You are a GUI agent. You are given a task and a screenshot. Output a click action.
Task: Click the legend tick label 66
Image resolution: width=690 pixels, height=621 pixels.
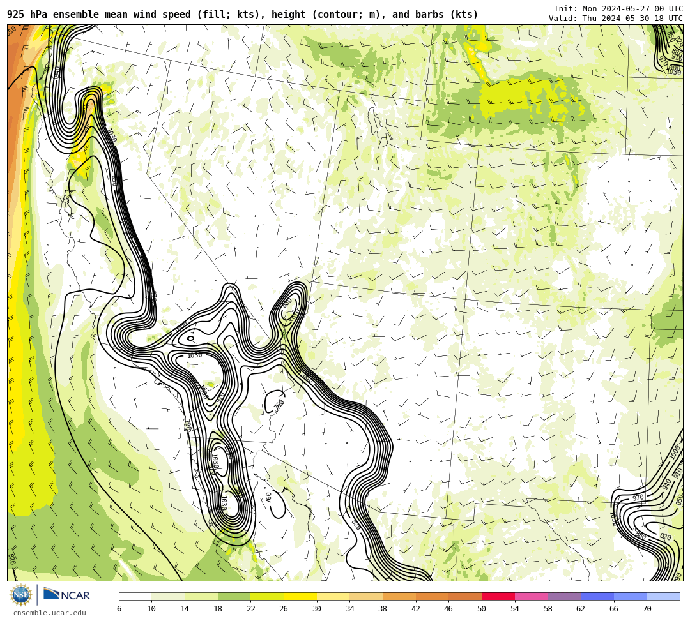(614, 609)
